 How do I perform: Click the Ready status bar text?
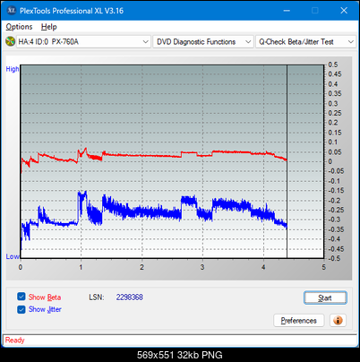(x=14, y=340)
